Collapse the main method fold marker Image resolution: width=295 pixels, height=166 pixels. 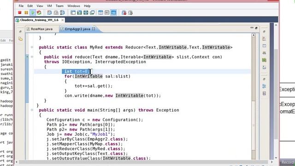tap(32, 110)
